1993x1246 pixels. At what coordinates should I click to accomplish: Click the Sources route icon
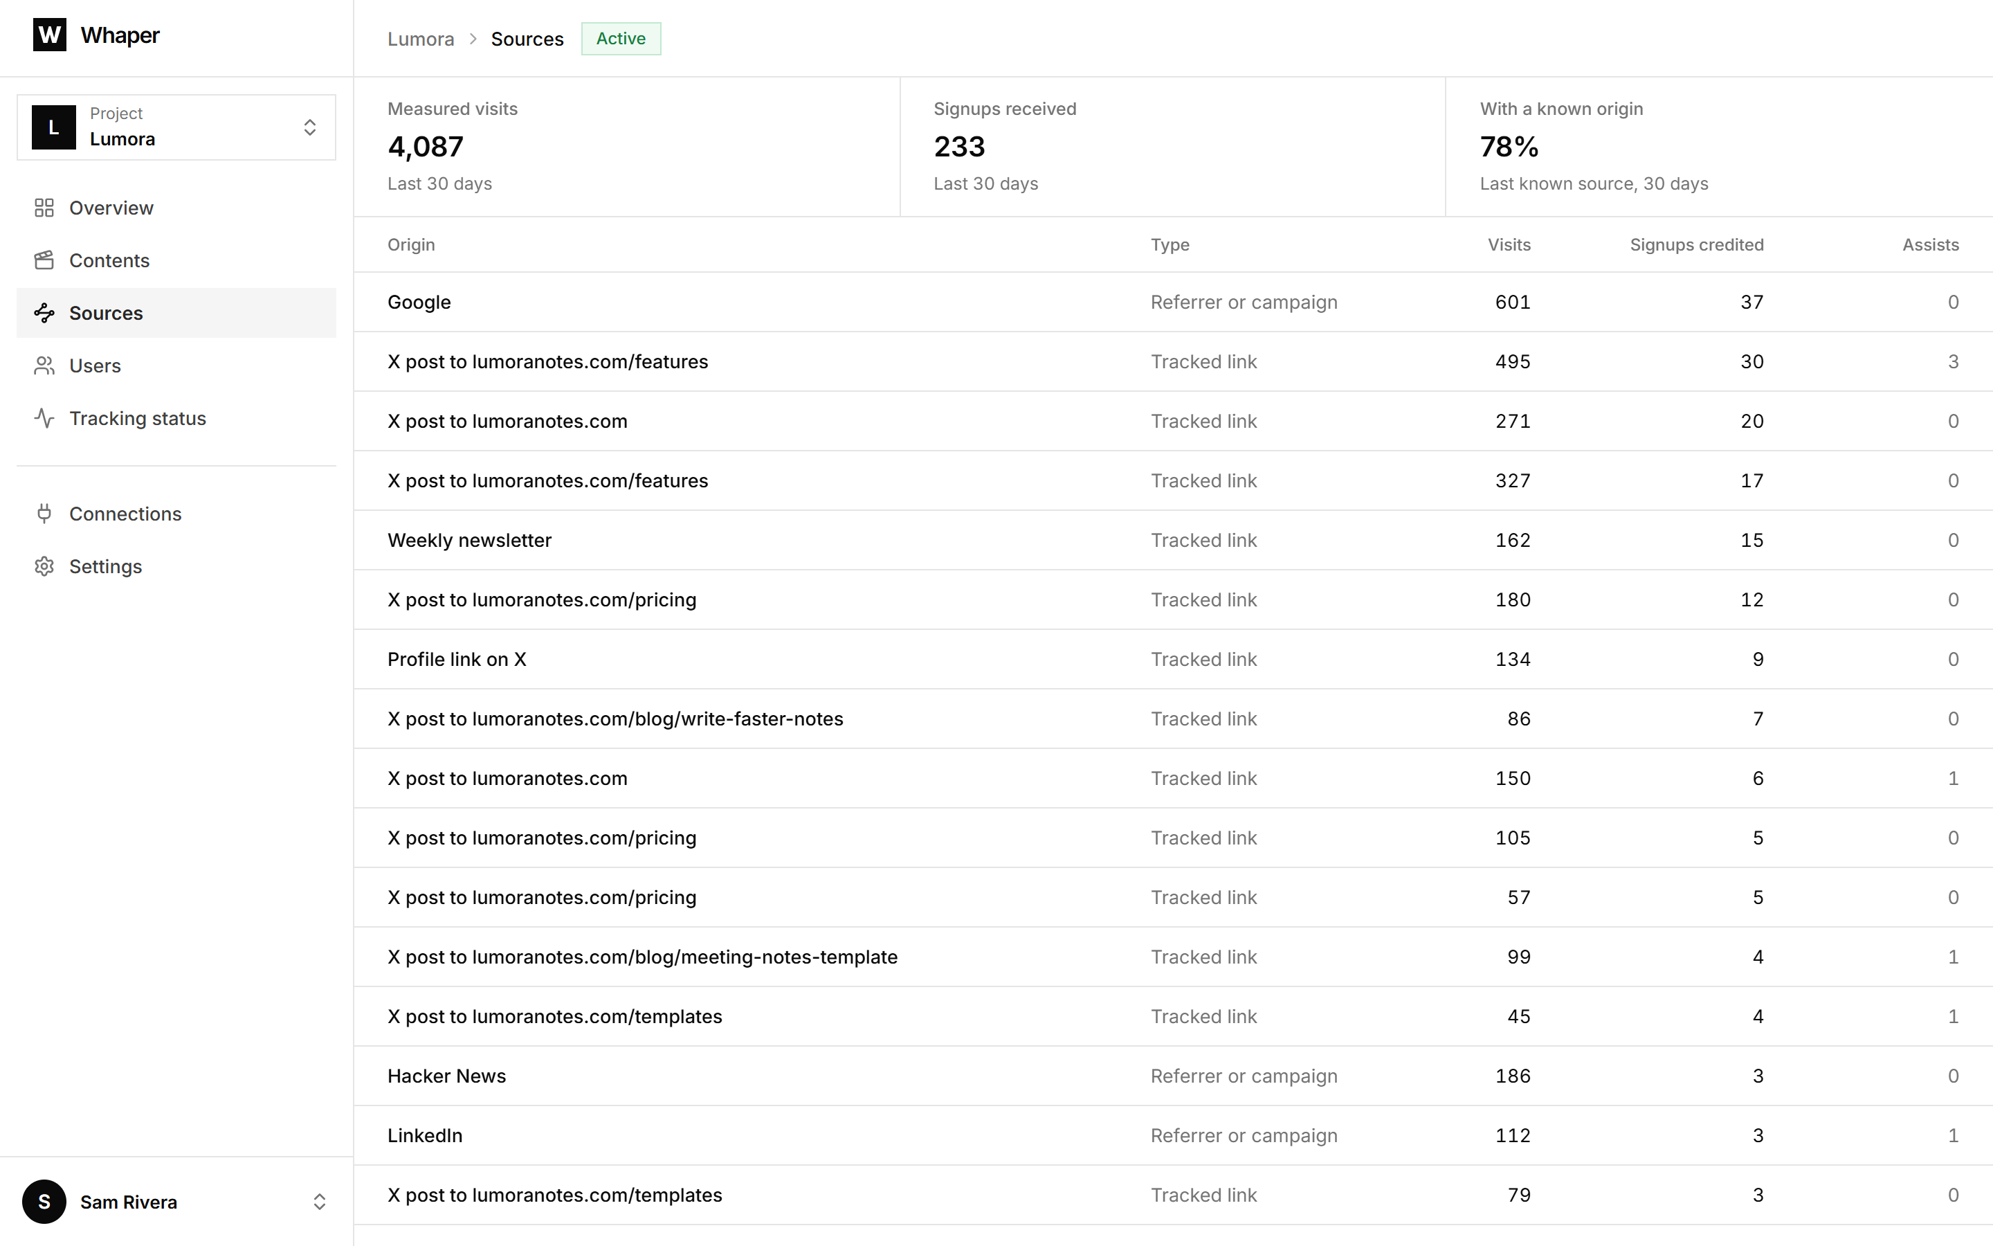point(44,313)
